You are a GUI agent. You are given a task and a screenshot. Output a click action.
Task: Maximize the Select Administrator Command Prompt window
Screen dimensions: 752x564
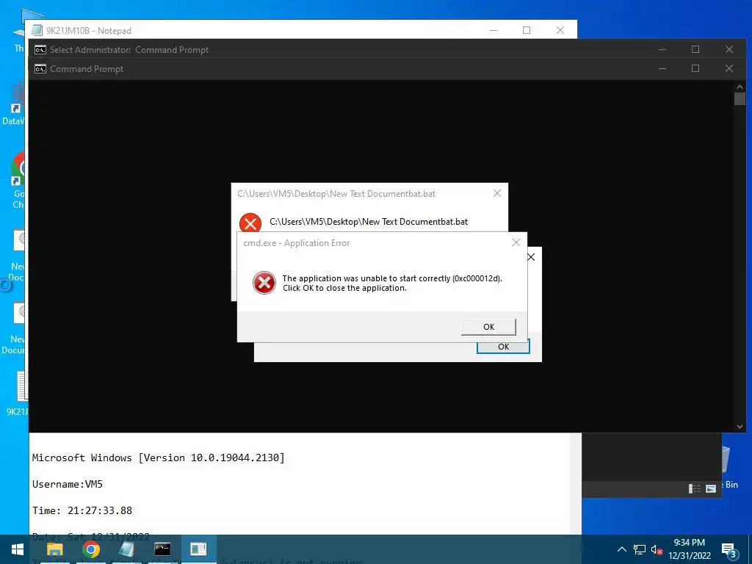point(695,49)
